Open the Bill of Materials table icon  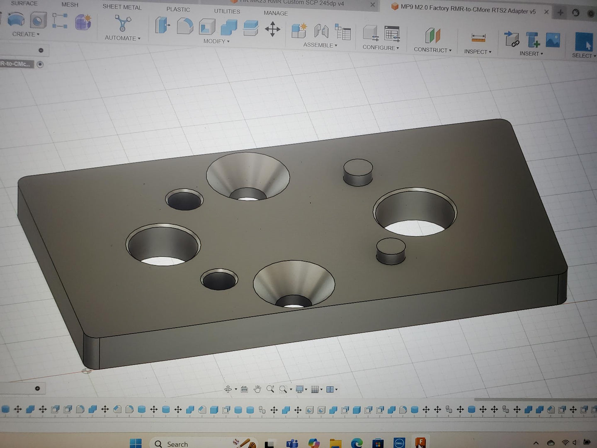(x=343, y=32)
